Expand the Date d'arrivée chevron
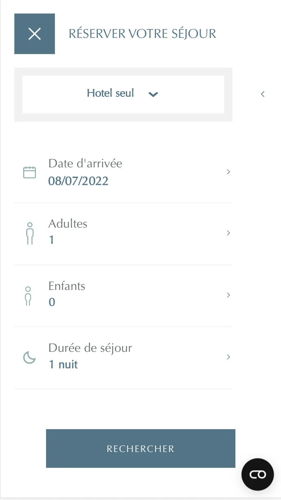 tap(228, 172)
